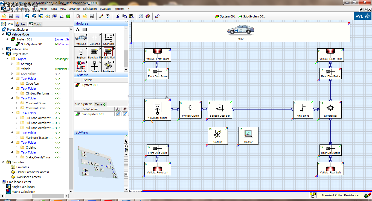
Task: Click the delete red X toolbar icon
Action: [x=78, y=16]
